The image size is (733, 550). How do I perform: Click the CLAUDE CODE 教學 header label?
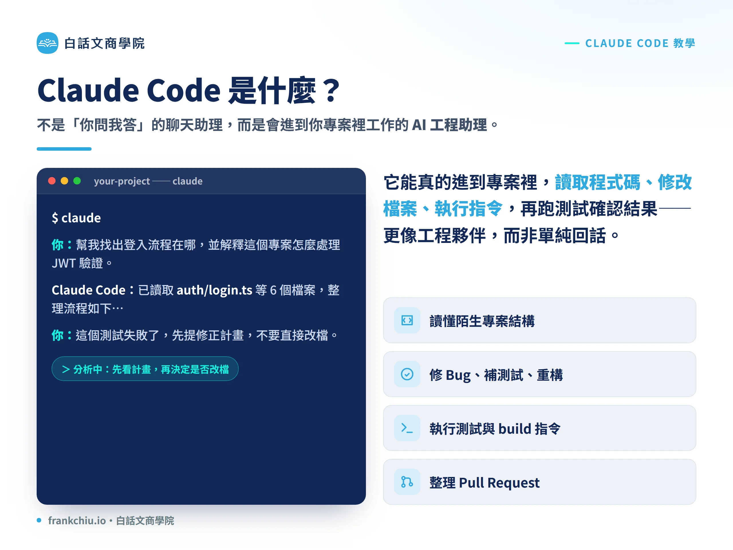pyautogui.click(x=640, y=43)
